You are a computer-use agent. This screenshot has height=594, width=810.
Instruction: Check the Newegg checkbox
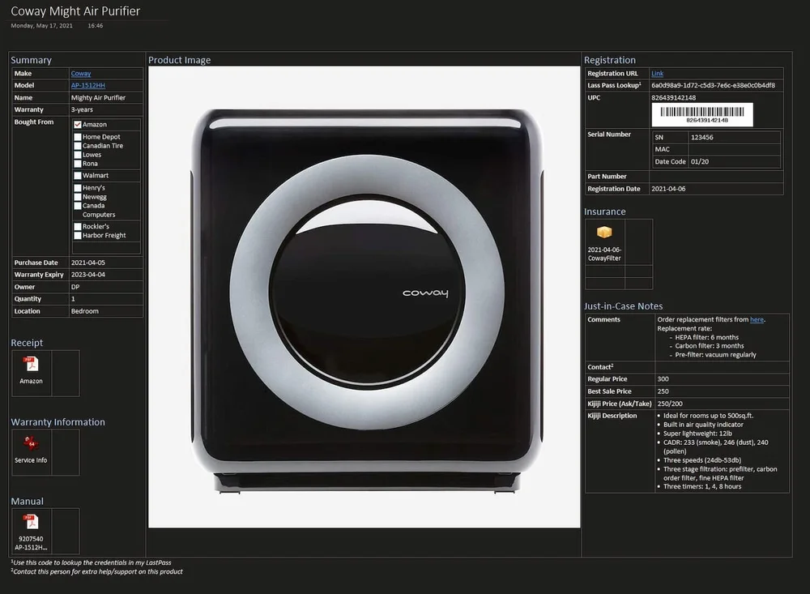(78, 197)
